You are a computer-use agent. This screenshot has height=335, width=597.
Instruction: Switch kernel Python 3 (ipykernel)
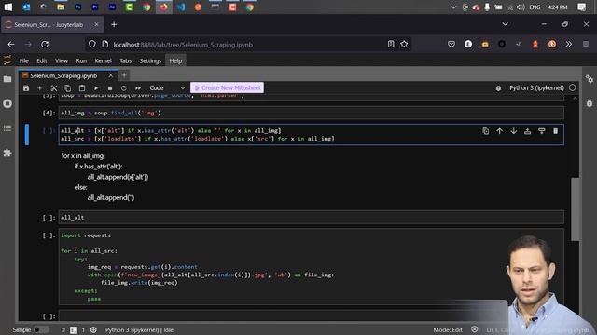(536, 88)
